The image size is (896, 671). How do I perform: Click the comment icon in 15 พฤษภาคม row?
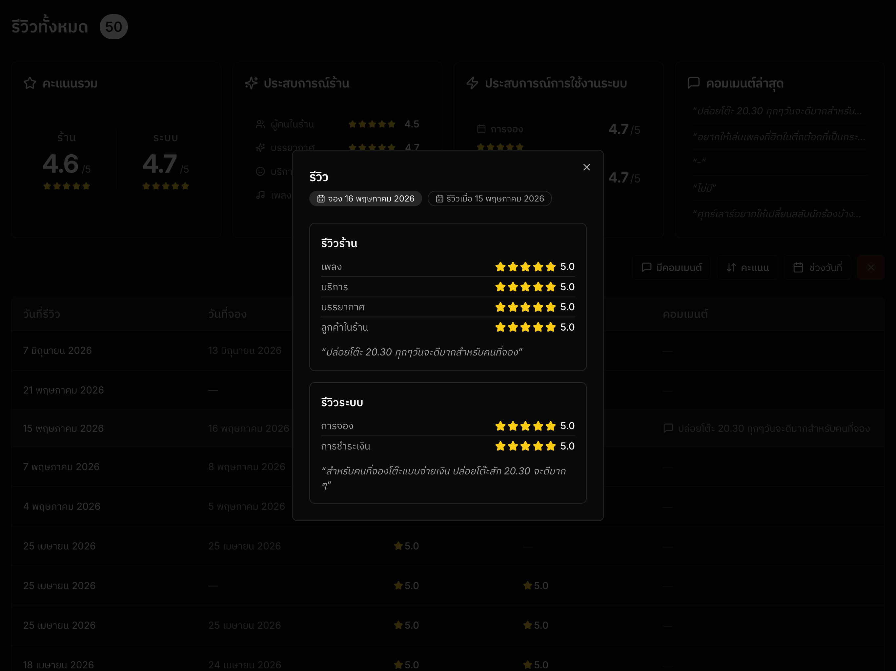(668, 428)
